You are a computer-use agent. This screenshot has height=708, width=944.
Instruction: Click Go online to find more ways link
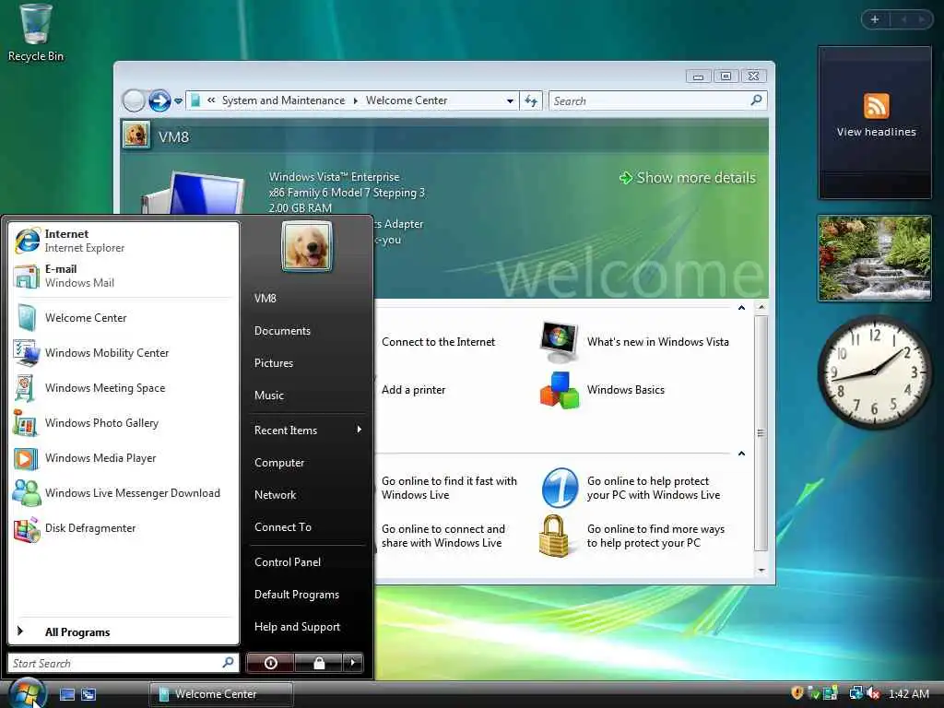click(x=655, y=536)
